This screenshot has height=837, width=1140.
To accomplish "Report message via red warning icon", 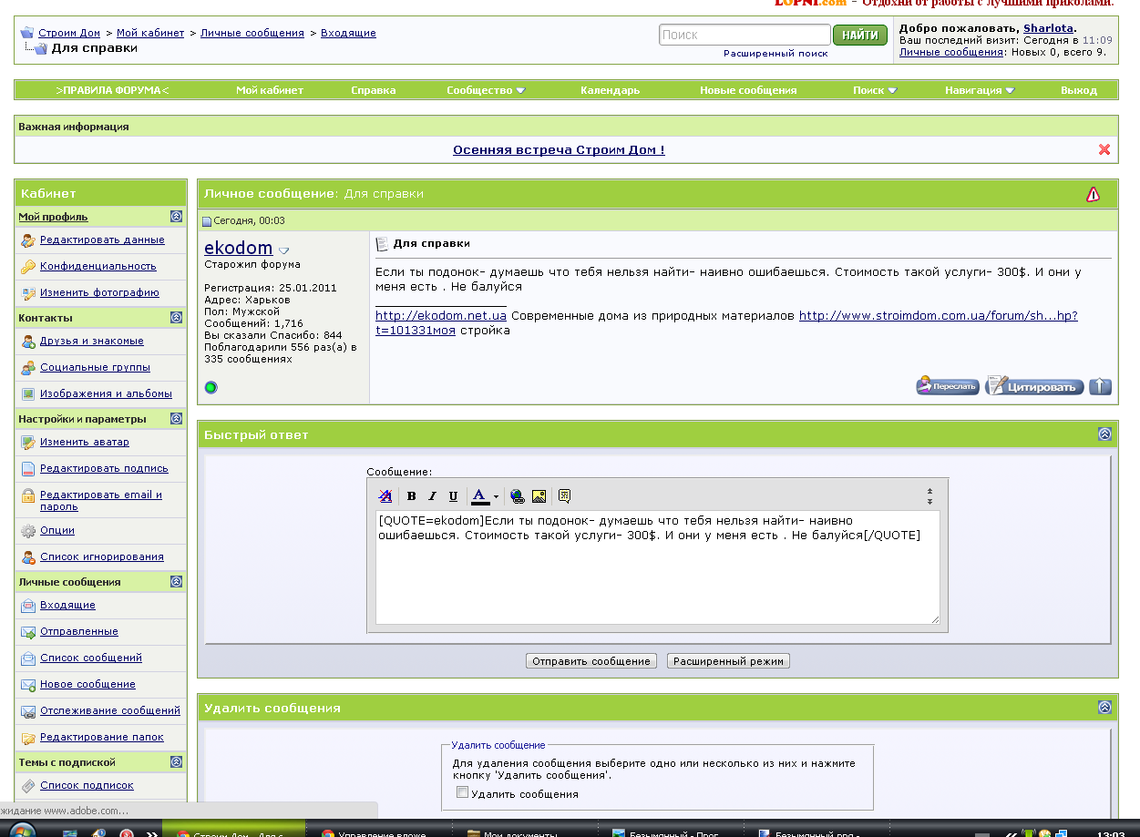I will [1094, 194].
